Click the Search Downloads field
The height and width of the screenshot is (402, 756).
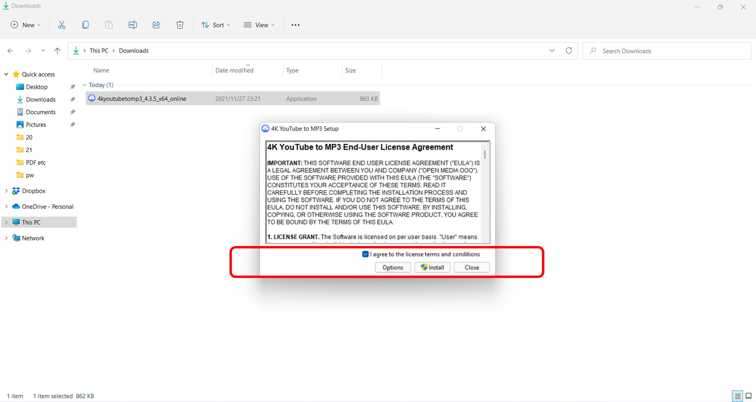(667, 51)
